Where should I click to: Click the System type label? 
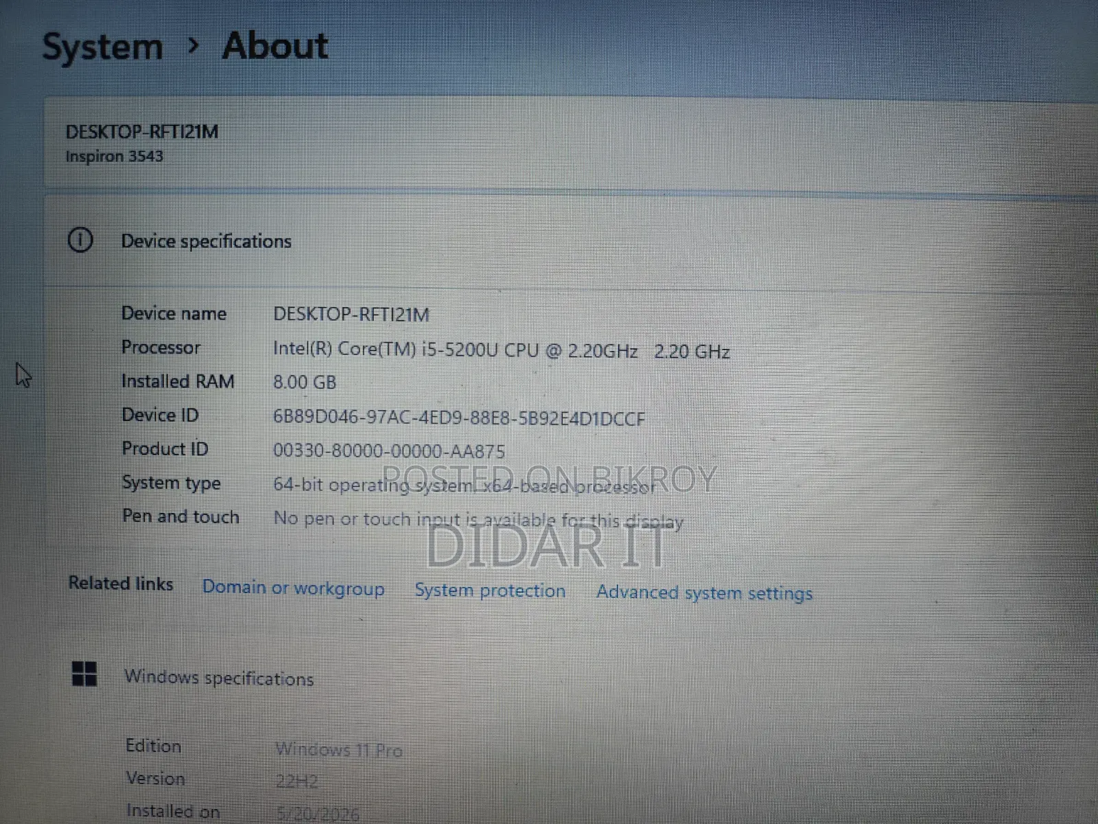point(172,483)
